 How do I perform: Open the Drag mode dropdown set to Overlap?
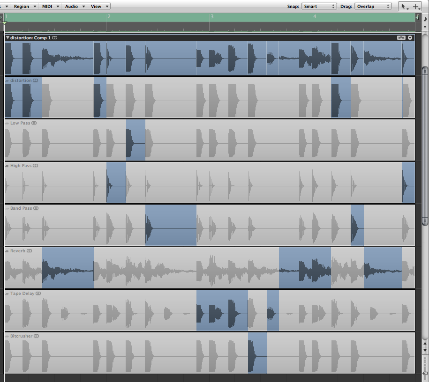373,6
